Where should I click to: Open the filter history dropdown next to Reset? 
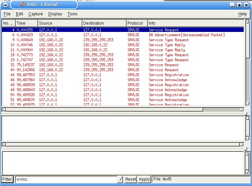click(x=120, y=179)
